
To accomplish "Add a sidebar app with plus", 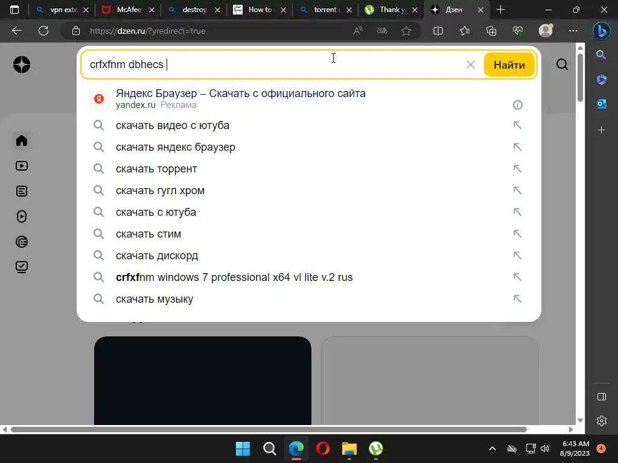I will click(x=602, y=130).
